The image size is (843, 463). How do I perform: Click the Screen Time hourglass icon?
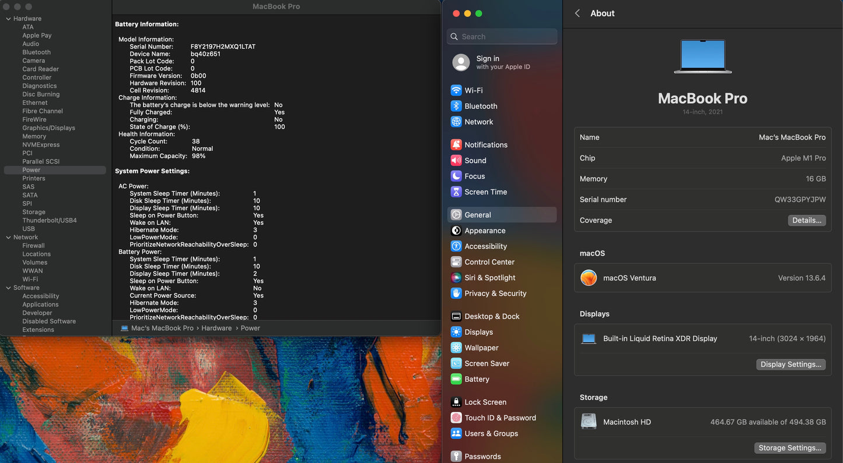(456, 192)
